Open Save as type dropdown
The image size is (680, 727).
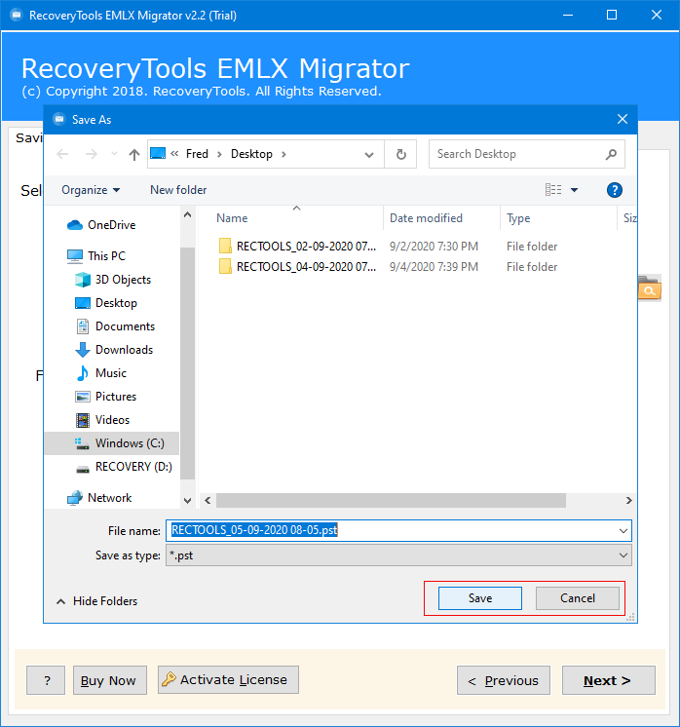(623, 555)
